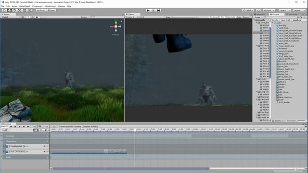Toggle Local/Global handle rotation button
Viewport: 308px width, 173px height.
(x=51, y=10)
